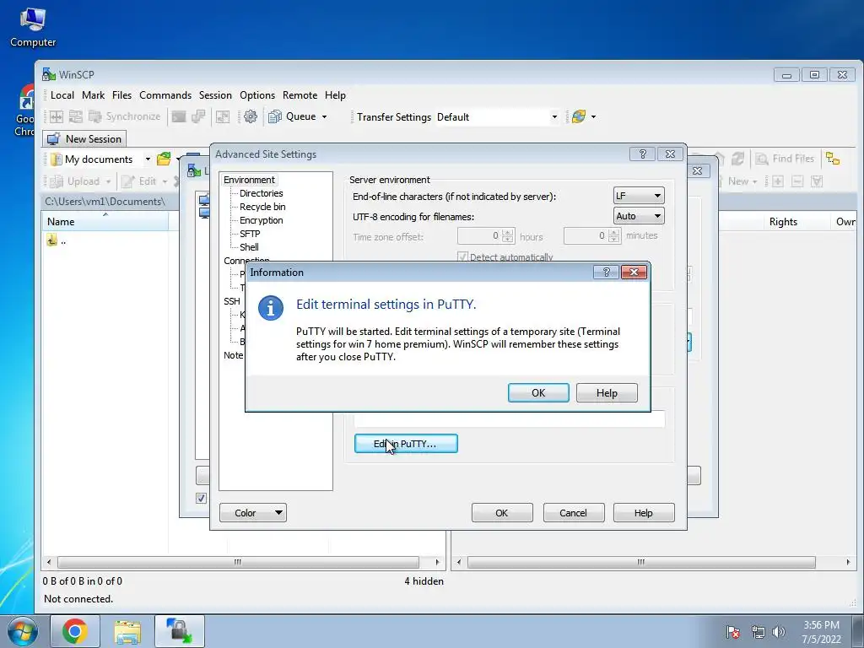The height and width of the screenshot is (648, 864).
Task: Click OK in Advanced Site Settings dialog
Action: [x=501, y=513]
